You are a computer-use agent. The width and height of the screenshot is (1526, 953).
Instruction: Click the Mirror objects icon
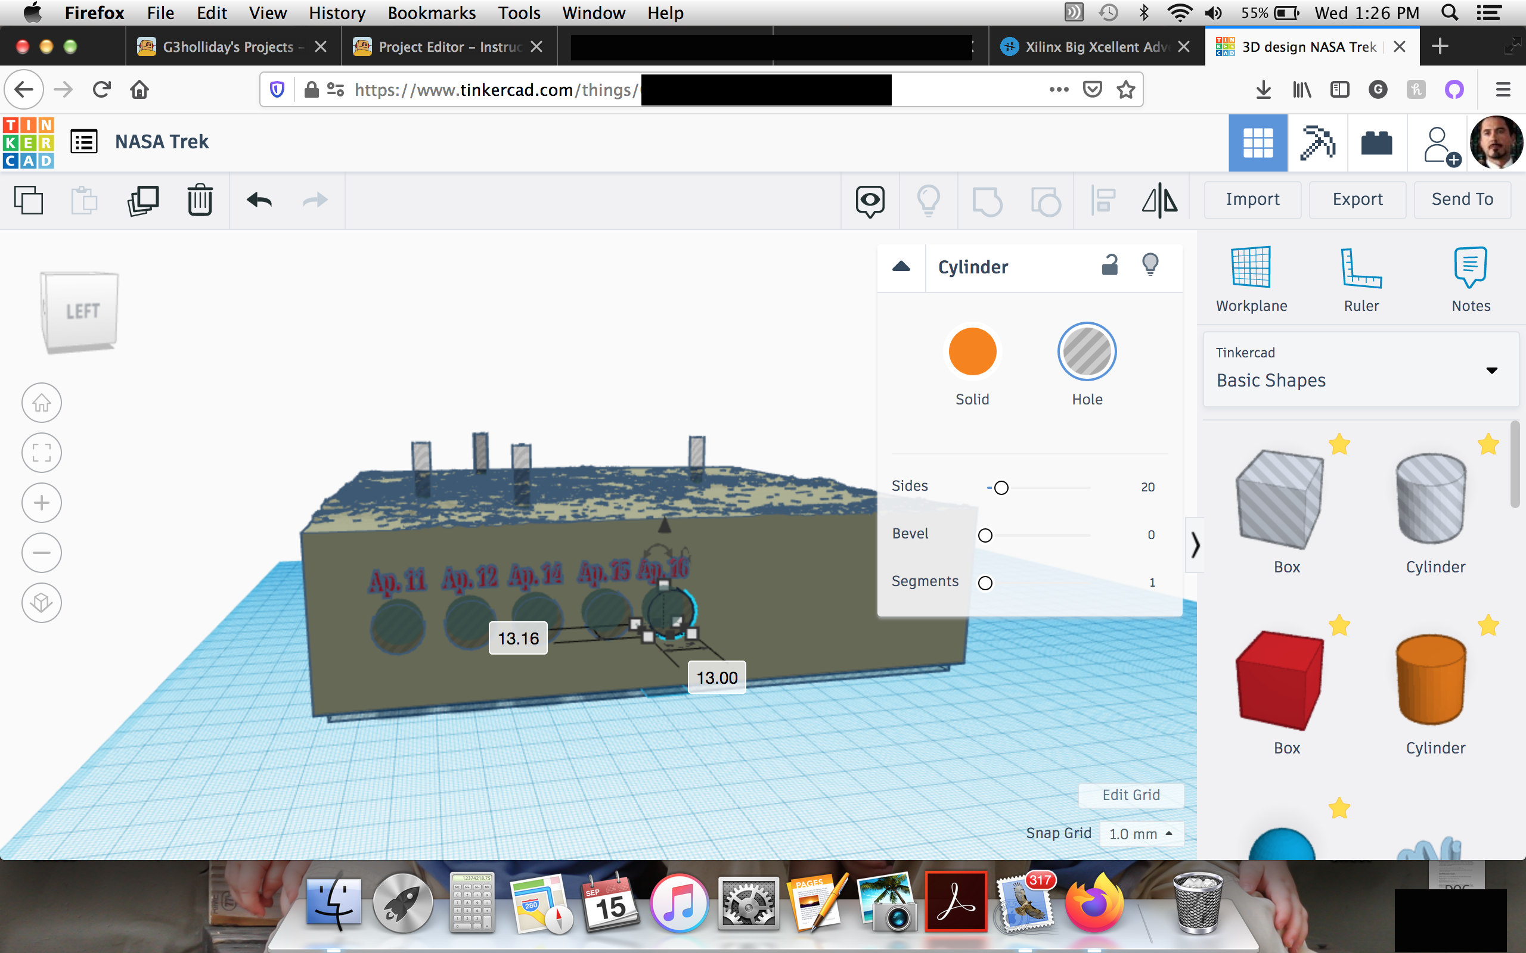(x=1159, y=200)
